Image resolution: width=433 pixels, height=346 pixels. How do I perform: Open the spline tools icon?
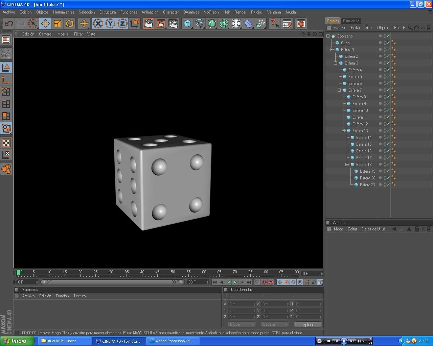click(x=200, y=24)
